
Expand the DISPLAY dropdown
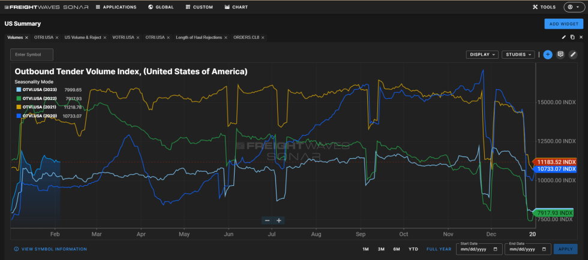click(482, 55)
